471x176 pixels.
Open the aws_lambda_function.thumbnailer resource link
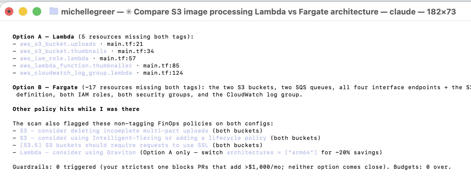(76, 66)
